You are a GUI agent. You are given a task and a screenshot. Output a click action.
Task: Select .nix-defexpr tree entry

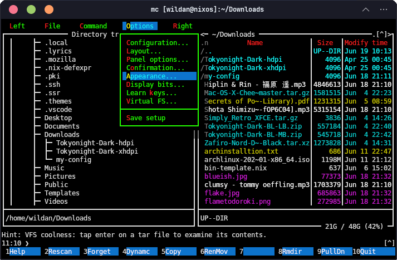click(x=68, y=67)
